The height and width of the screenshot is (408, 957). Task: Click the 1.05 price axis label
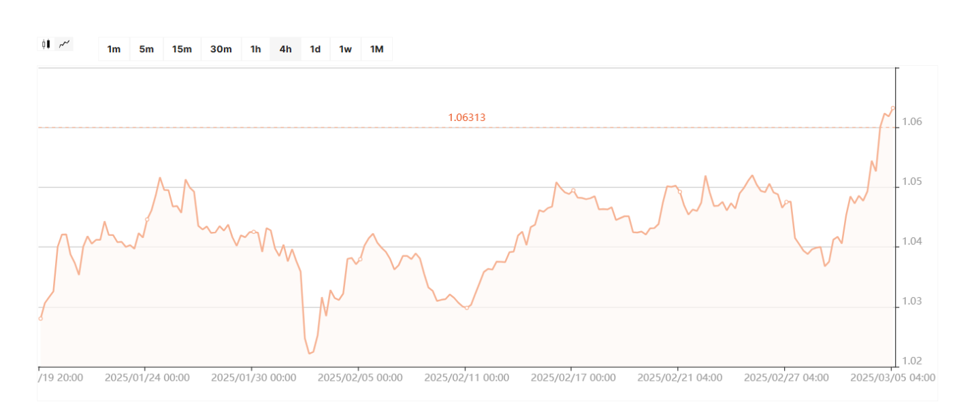coord(913,182)
